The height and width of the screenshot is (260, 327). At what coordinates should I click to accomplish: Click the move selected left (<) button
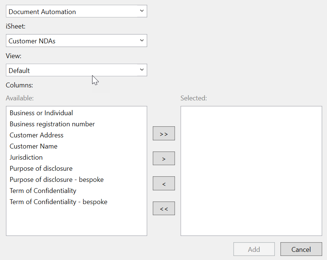click(x=163, y=184)
